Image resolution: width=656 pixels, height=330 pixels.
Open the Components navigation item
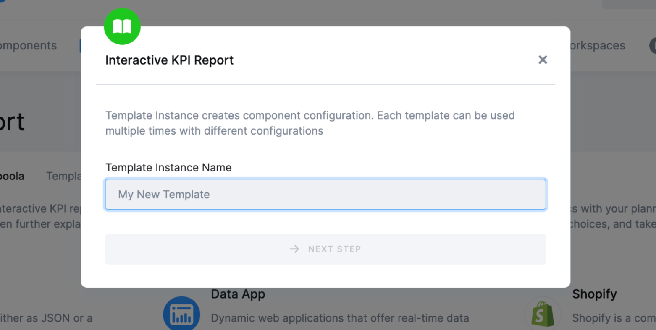28,46
